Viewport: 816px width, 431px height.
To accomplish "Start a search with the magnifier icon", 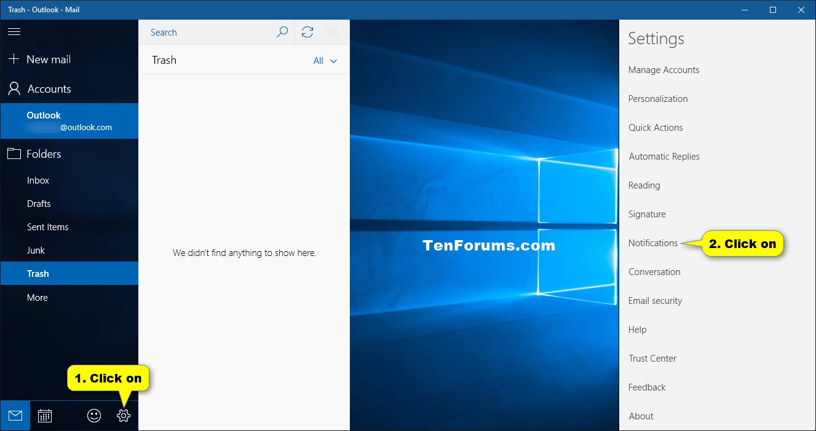I will coord(282,32).
